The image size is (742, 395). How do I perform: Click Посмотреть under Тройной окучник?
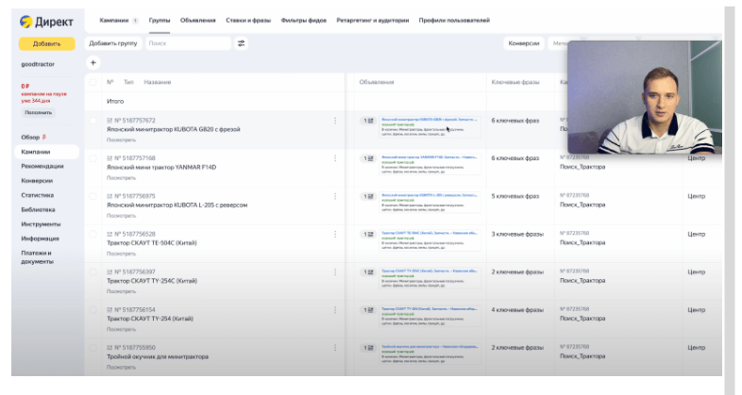121,367
